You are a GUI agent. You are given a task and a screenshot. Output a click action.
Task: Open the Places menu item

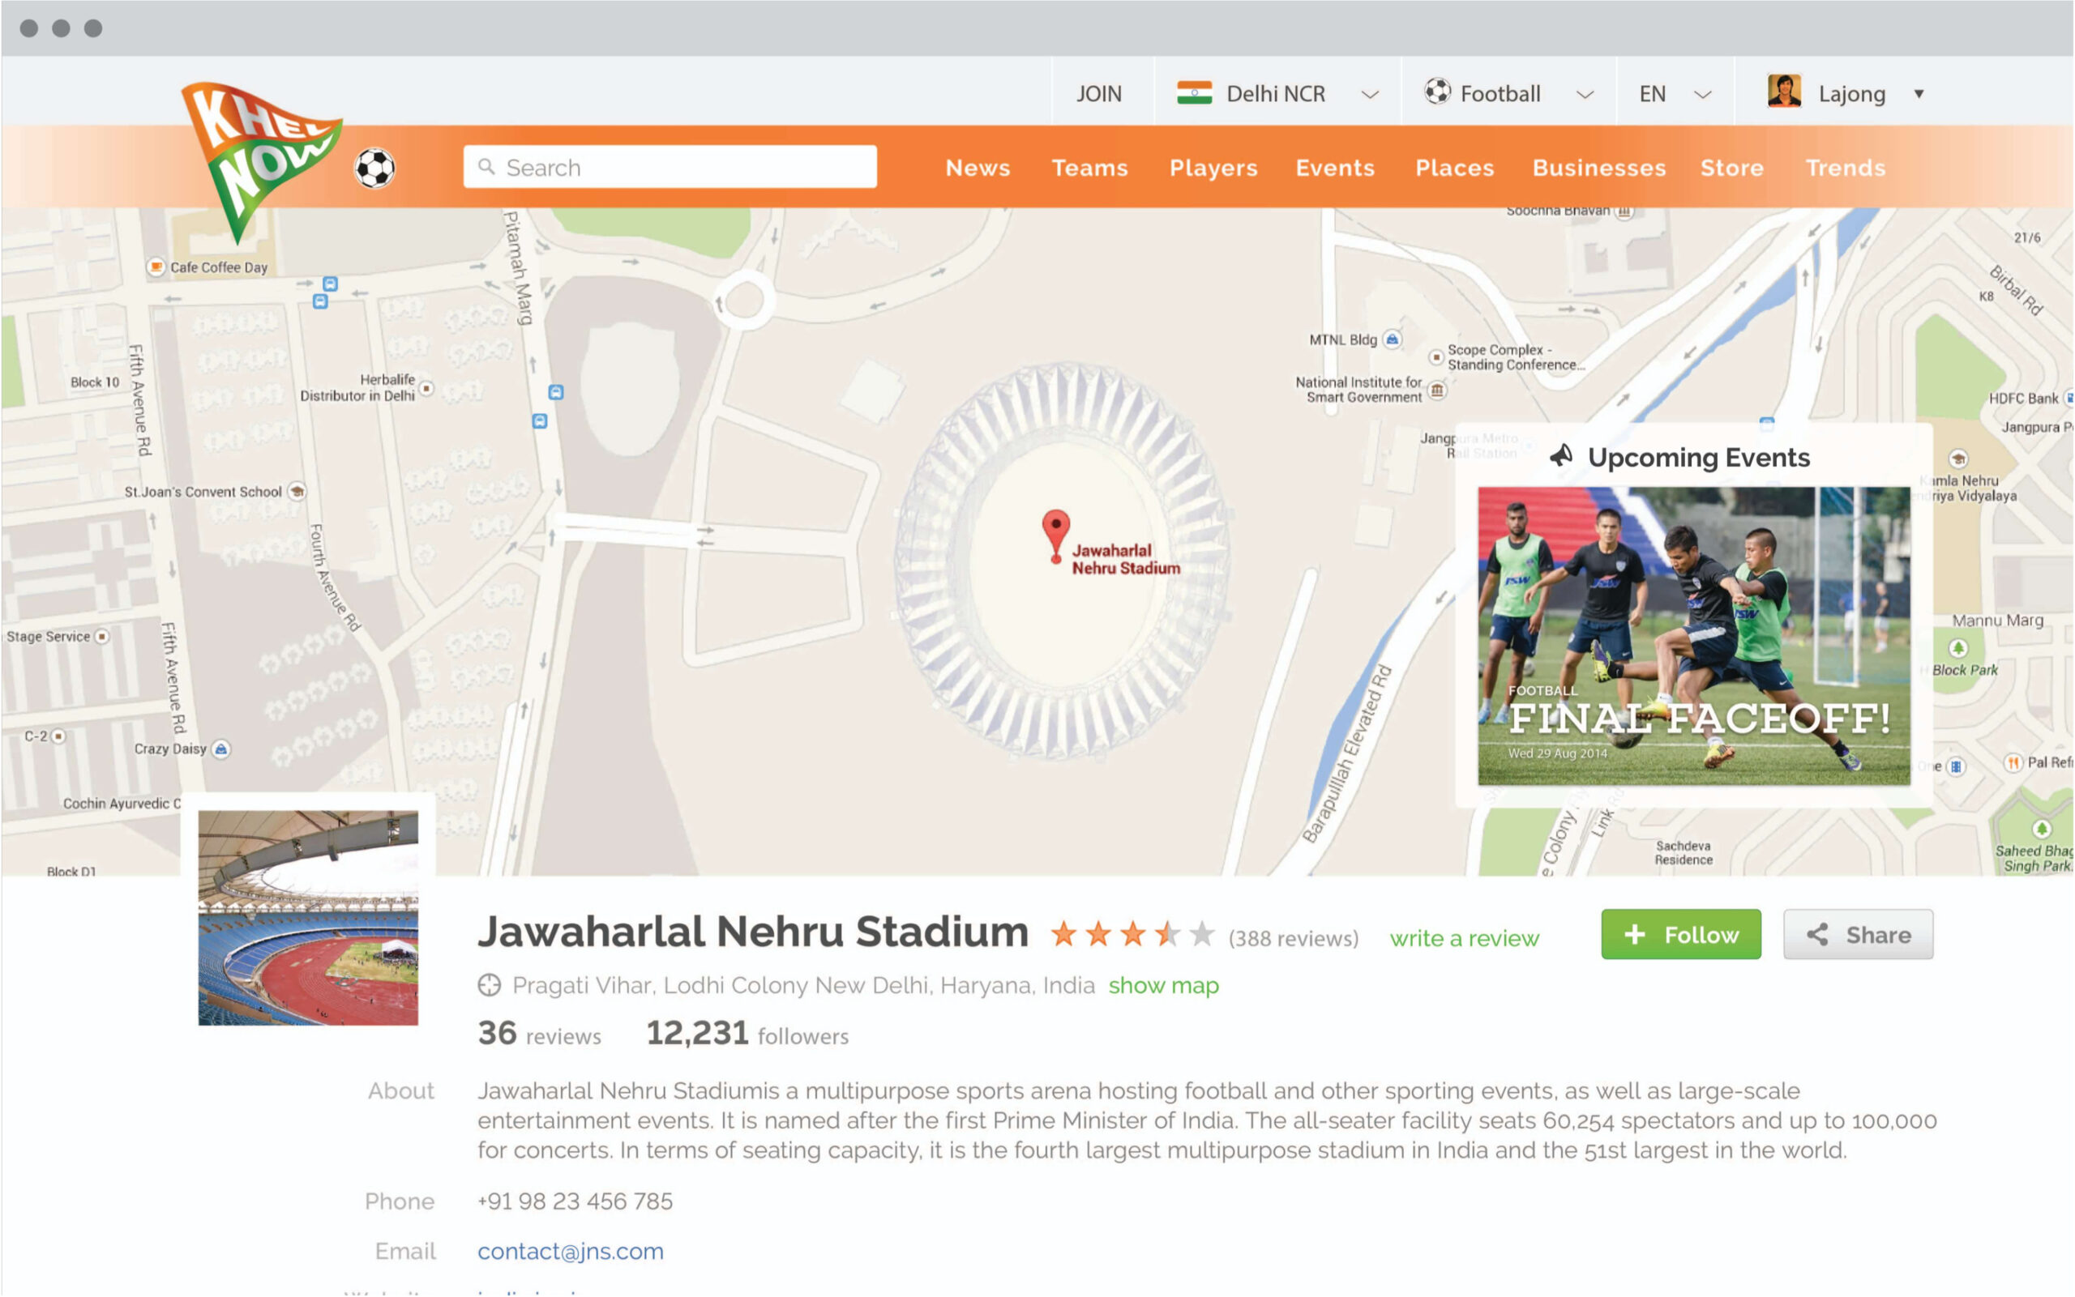[x=1453, y=167]
